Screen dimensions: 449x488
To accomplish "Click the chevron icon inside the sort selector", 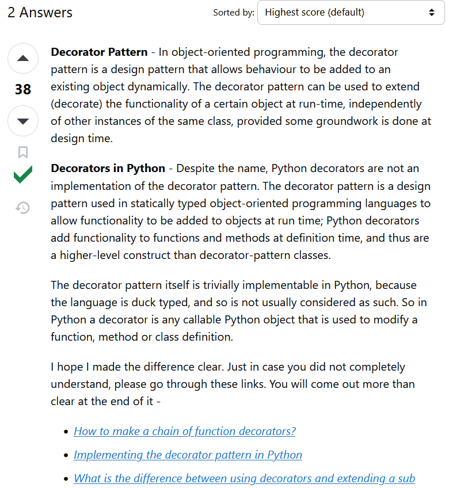I will pos(432,12).
